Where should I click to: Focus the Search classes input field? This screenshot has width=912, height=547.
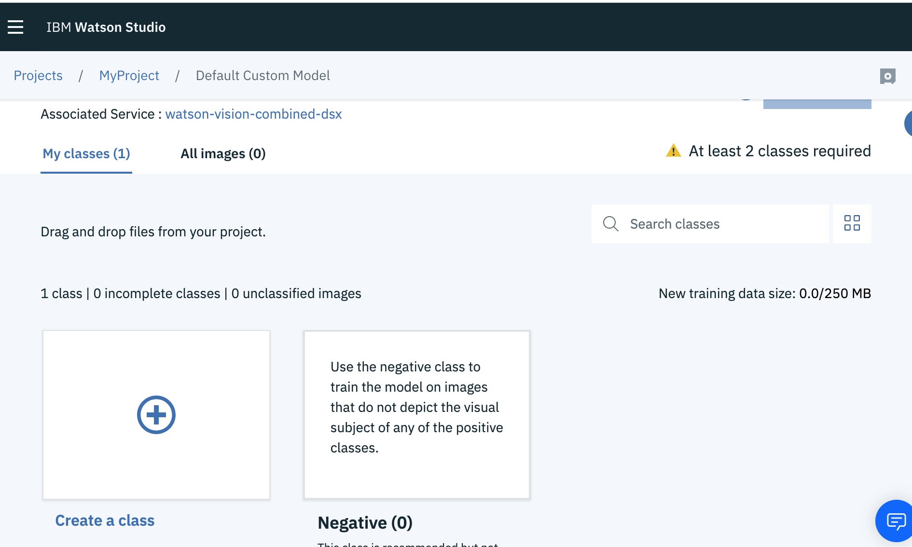click(724, 224)
